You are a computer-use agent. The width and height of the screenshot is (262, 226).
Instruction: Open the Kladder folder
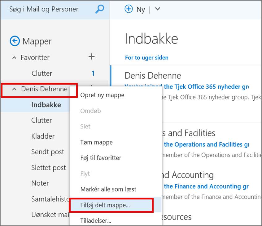coord(43,136)
